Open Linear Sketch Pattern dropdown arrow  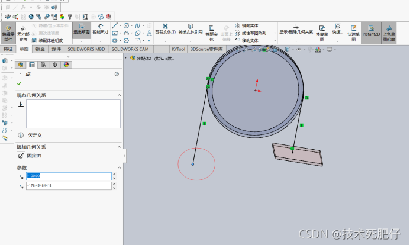275,33
